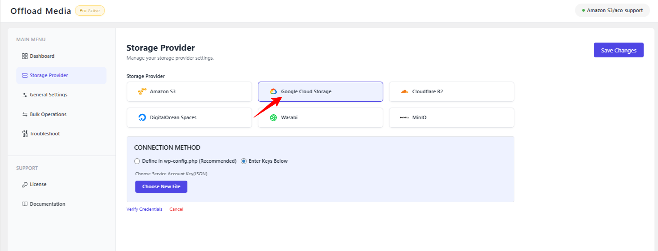This screenshot has width=658, height=251.
Task: Click the Wasabi green logo icon
Action: click(273, 117)
